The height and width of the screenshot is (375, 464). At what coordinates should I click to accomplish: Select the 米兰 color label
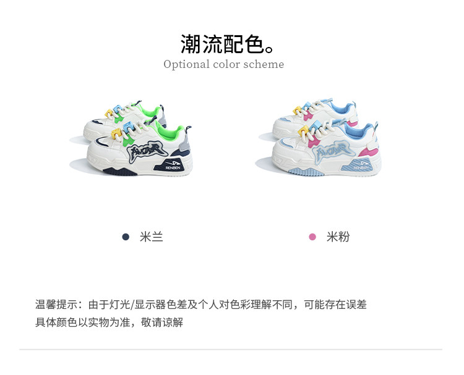(151, 237)
